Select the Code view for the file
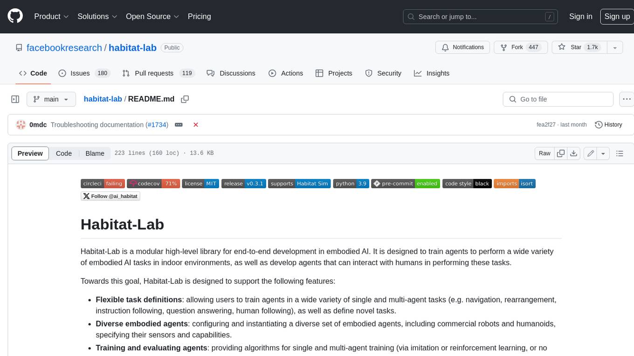The image size is (634, 356). tap(64, 153)
